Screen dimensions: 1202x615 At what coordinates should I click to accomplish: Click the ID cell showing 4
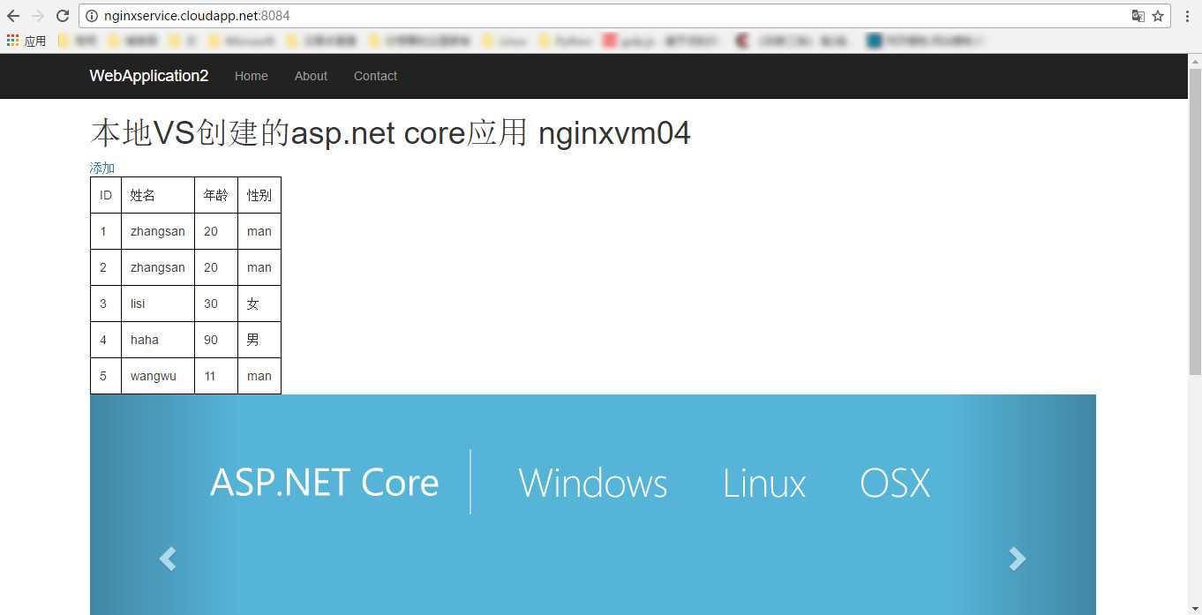pyautogui.click(x=106, y=340)
